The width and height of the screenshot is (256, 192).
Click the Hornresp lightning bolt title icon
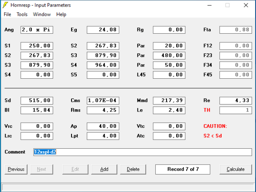point(5,5)
